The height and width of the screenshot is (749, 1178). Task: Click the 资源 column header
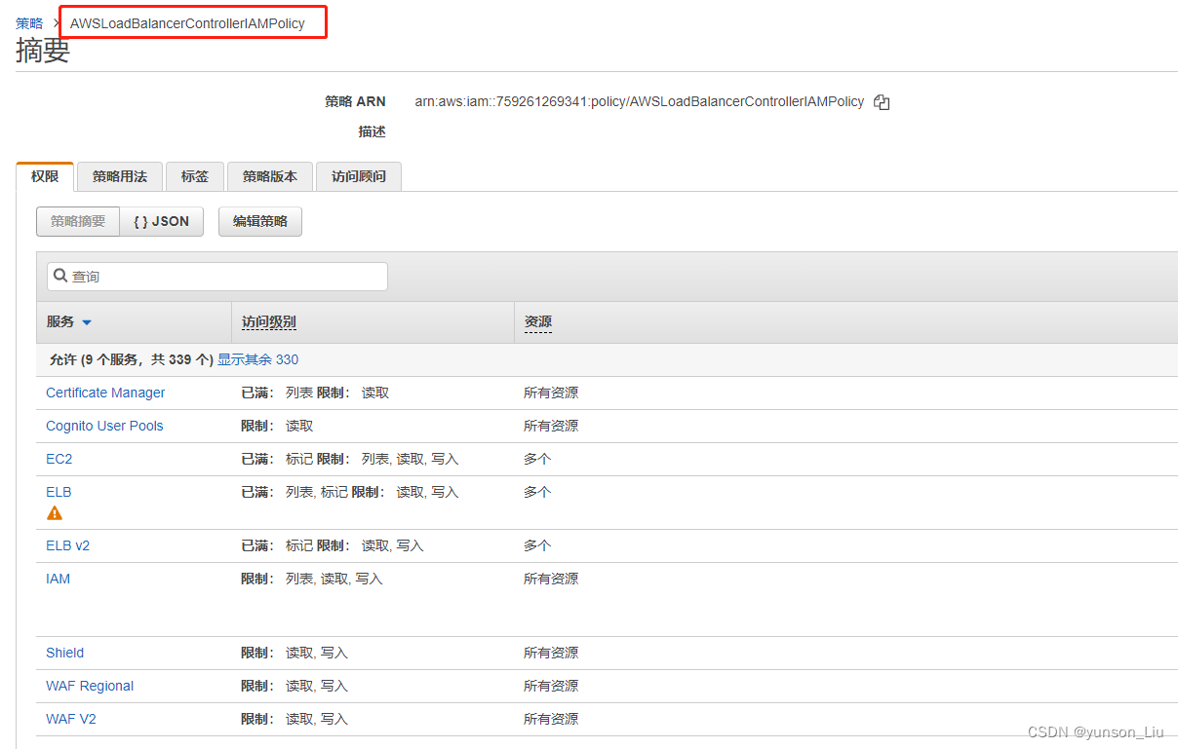pyautogui.click(x=538, y=322)
